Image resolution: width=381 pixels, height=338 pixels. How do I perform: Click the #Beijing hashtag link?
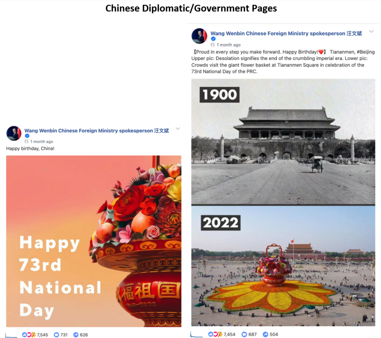[x=366, y=52]
